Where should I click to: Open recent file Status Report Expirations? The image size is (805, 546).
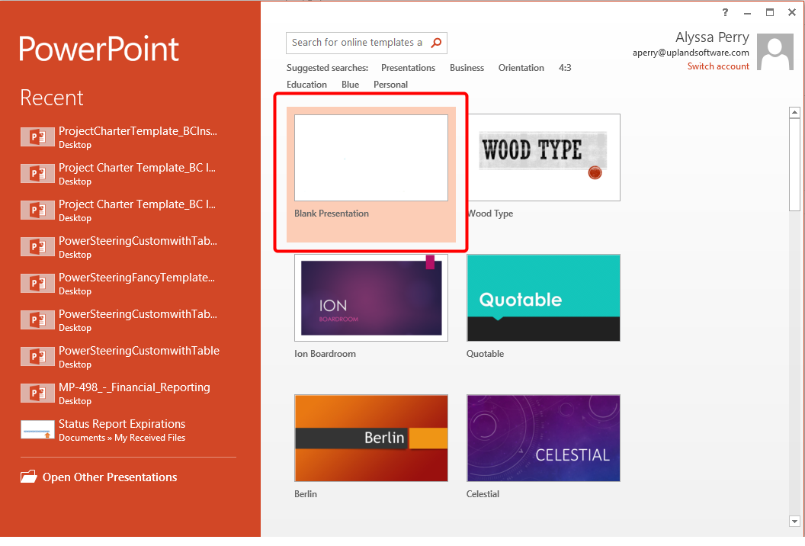pyautogui.click(x=128, y=430)
